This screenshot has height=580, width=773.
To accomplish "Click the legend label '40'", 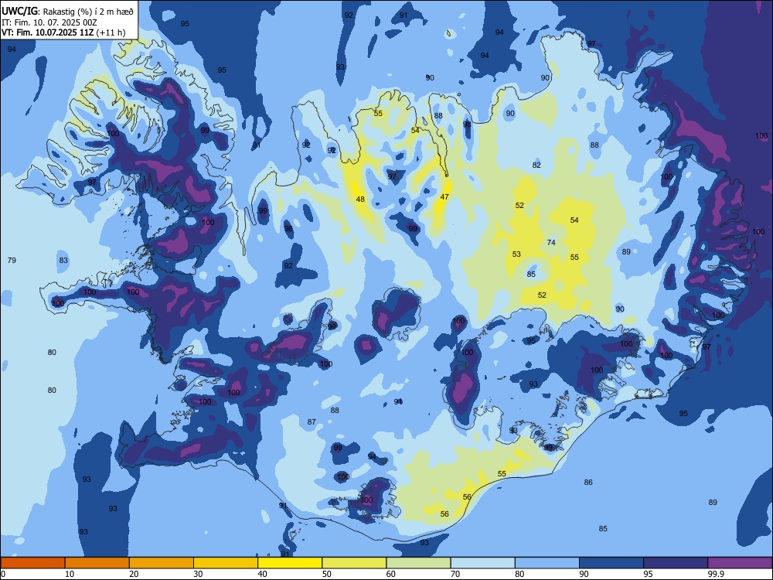I will (x=263, y=574).
